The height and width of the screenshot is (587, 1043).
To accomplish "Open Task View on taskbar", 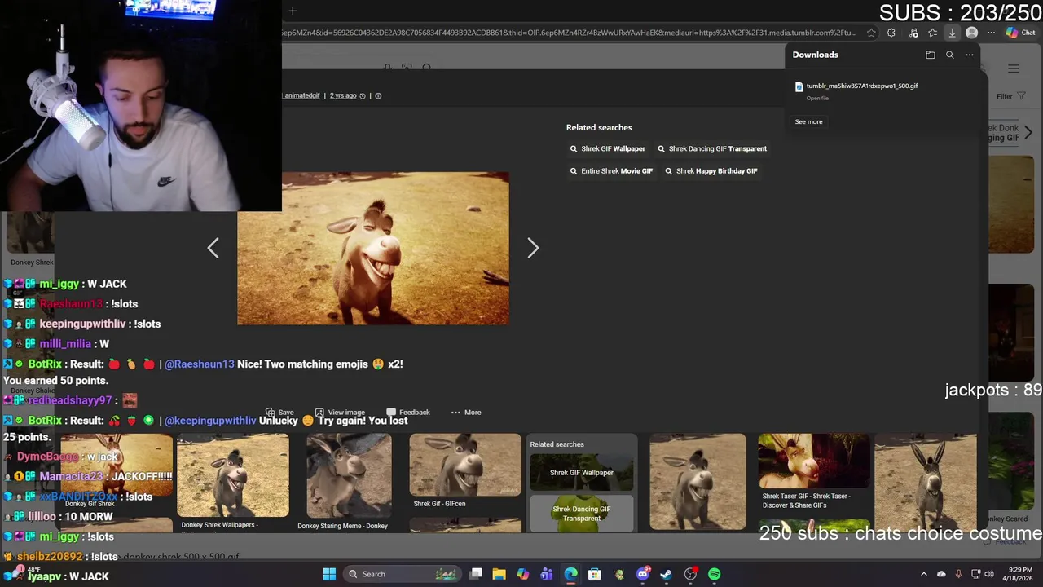I will pos(476,574).
